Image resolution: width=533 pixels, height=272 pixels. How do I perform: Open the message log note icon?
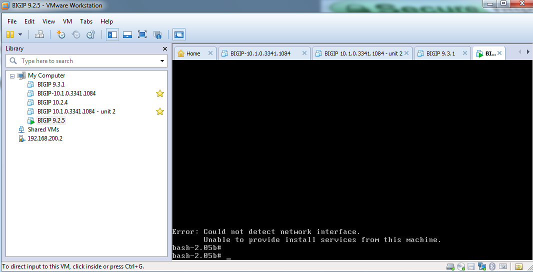coord(518,266)
